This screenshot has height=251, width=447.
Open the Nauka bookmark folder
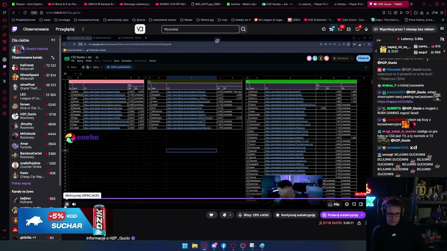[186, 20]
